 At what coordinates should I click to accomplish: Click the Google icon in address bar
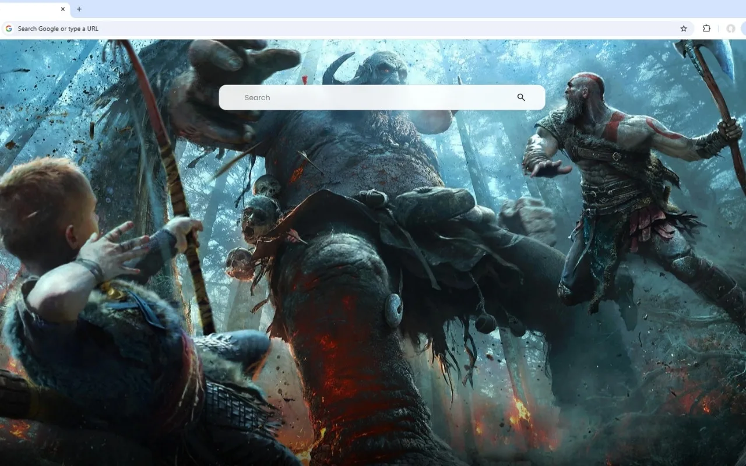(9, 29)
